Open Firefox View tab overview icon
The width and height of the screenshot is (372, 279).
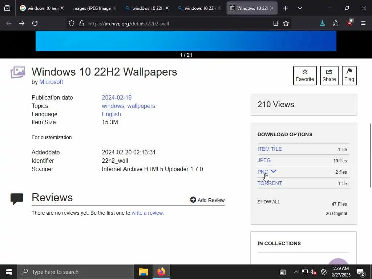click(7, 8)
